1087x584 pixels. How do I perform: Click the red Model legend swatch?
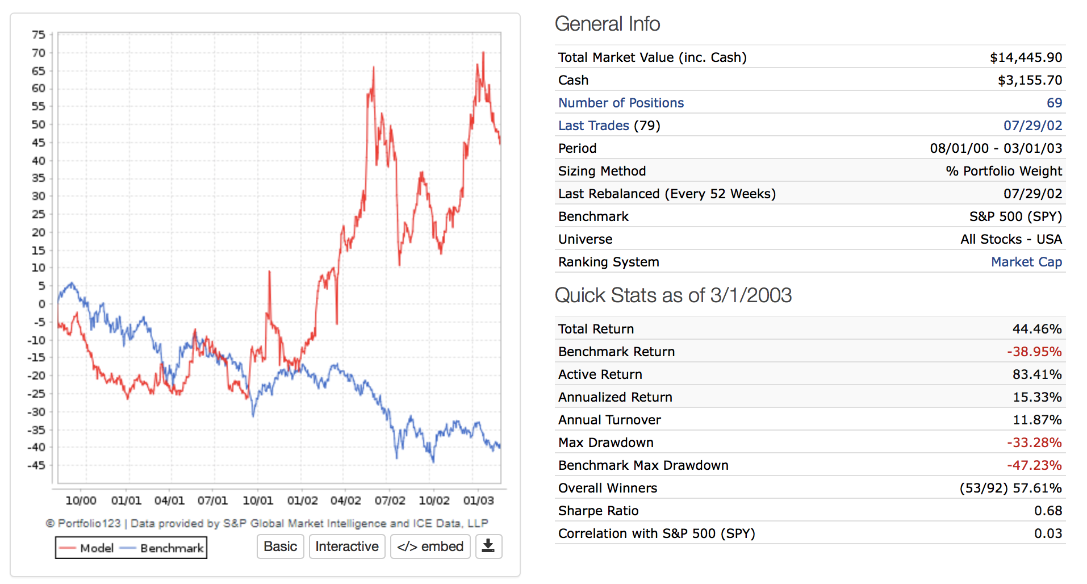68,548
